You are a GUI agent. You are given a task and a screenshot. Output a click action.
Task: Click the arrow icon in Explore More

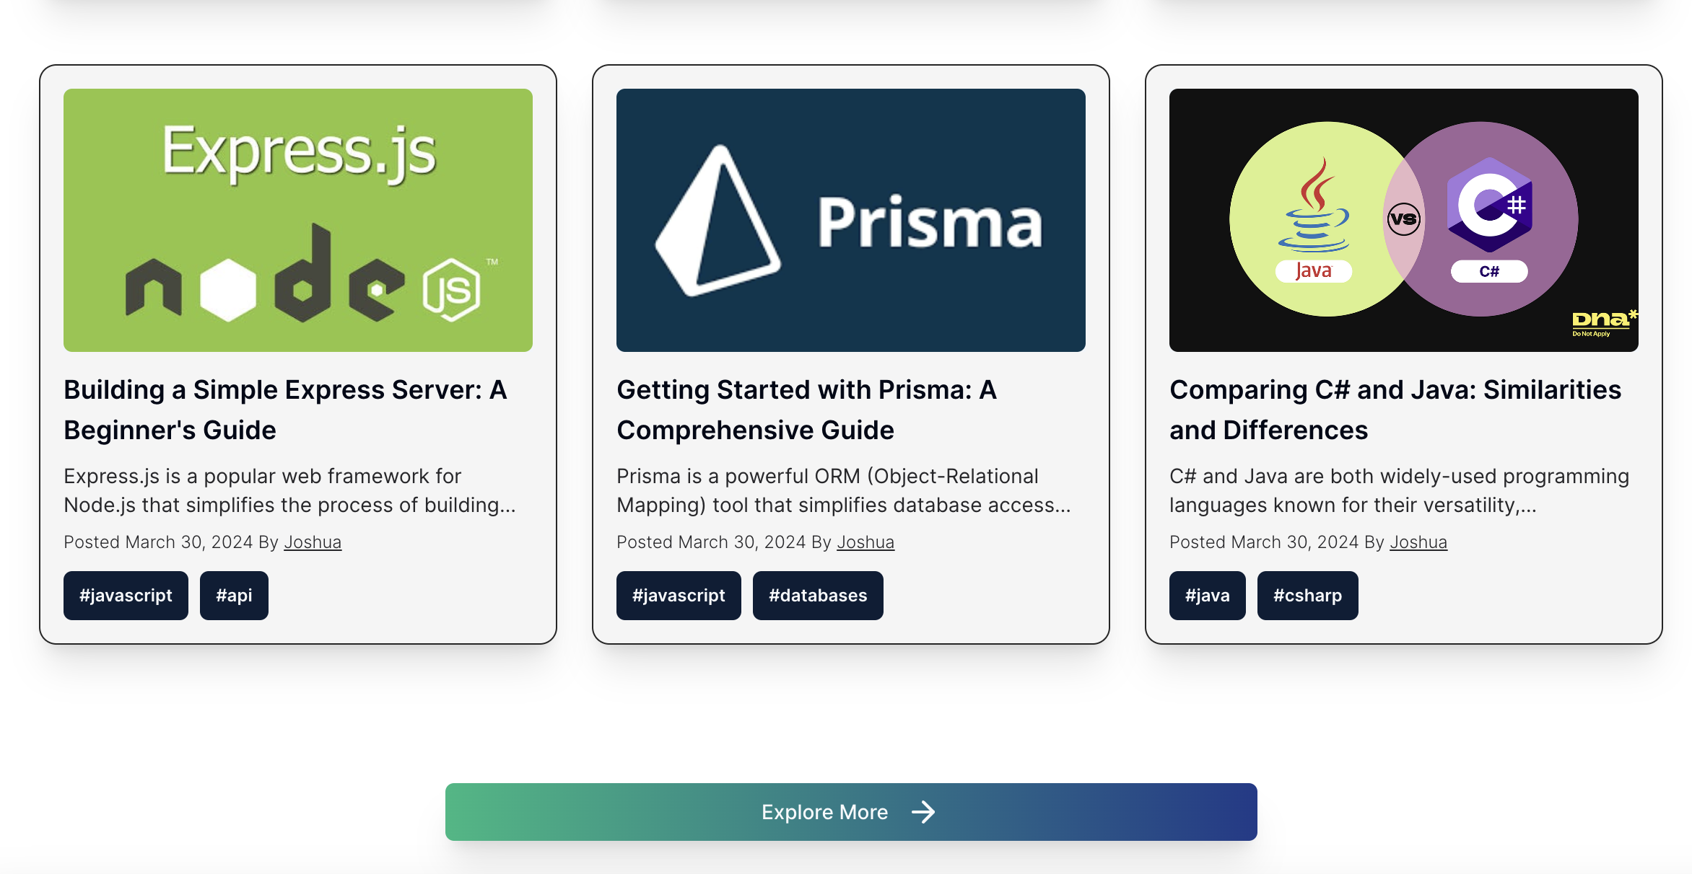click(x=923, y=812)
